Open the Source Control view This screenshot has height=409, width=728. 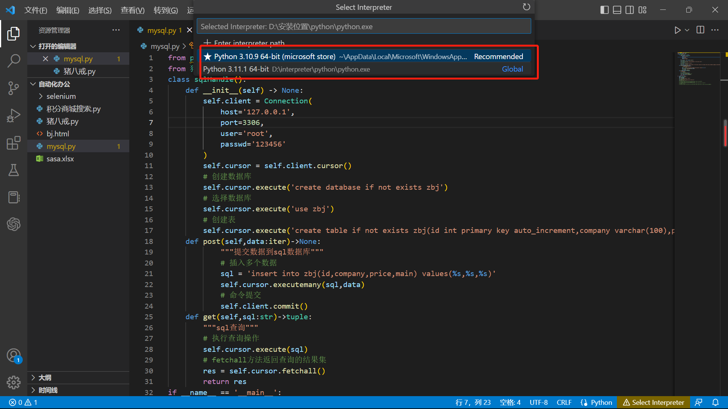click(14, 88)
